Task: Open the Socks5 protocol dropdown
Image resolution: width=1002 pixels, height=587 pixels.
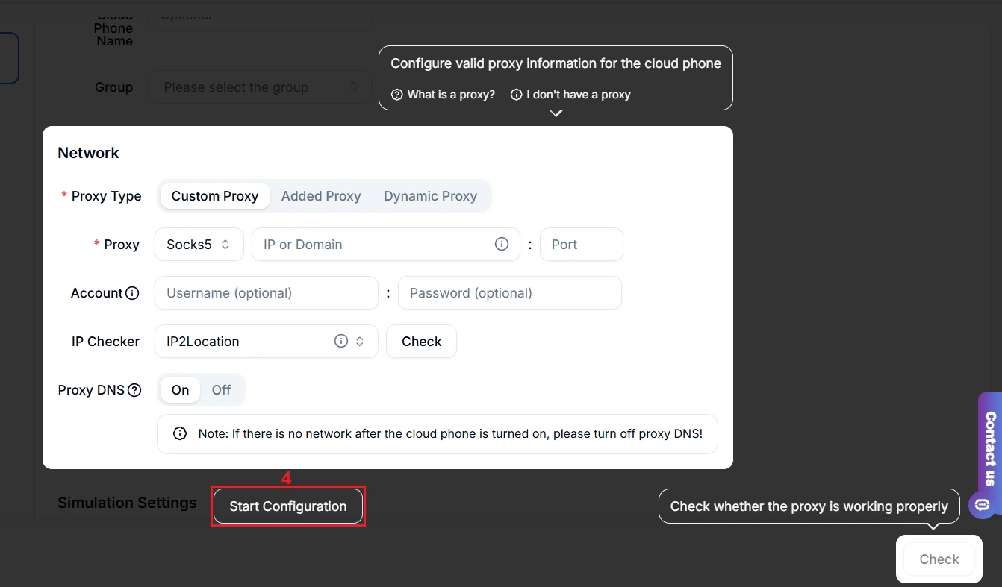Action: click(x=199, y=245)
